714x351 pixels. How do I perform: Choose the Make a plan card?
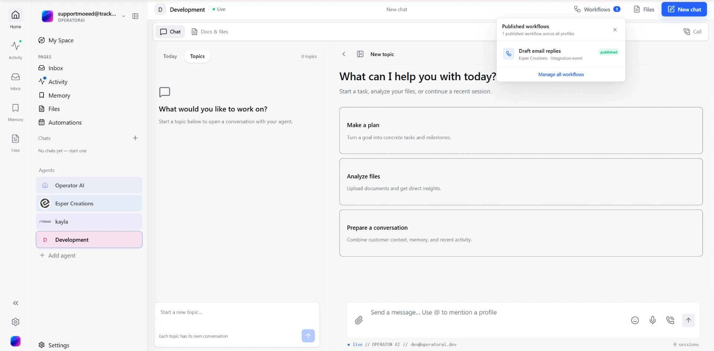point(521,130)
